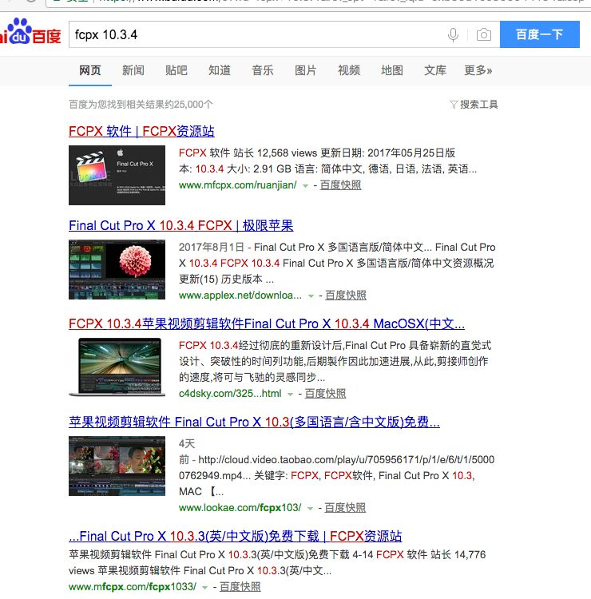Viewport: 591px width, 599px height.
Task: Click snippet line 本: 10.3.4 大小: 2.91 GB
Action: 327,169
